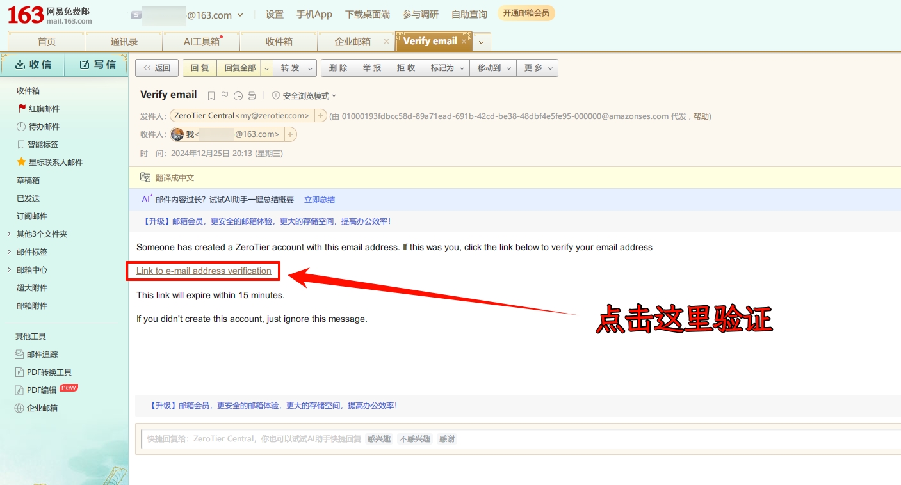
Task: Click 感兴趣 quick reply chip
Action: (x=378, y=439)
